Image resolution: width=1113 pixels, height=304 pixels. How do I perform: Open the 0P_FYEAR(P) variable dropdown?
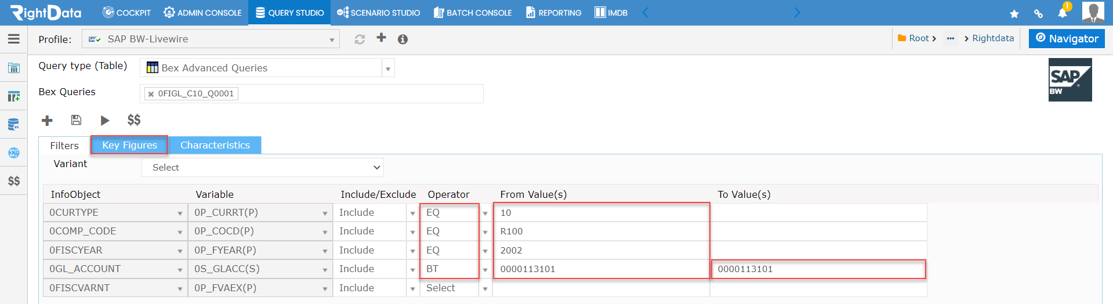point(260,250)
